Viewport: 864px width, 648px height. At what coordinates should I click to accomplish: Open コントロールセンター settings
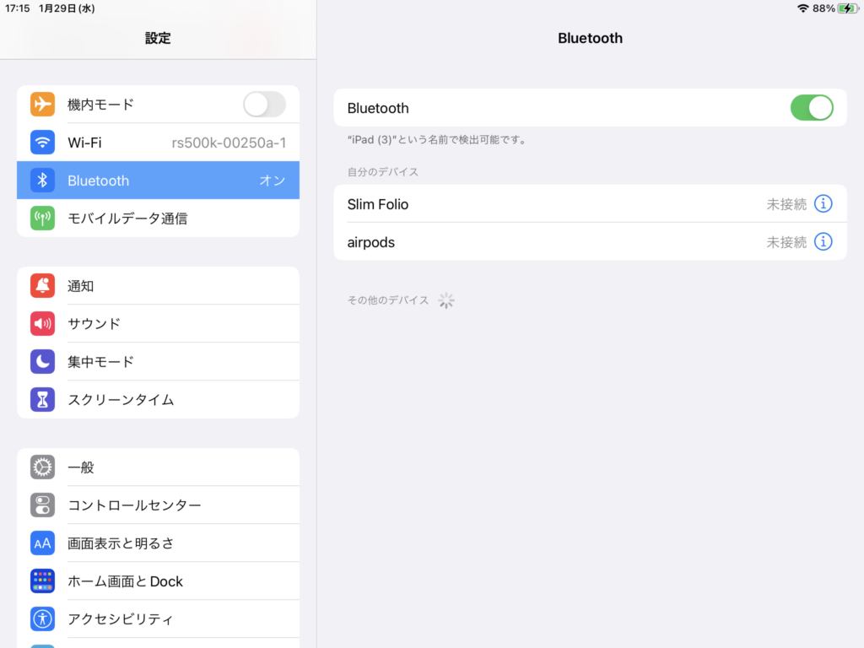[158, 505]
